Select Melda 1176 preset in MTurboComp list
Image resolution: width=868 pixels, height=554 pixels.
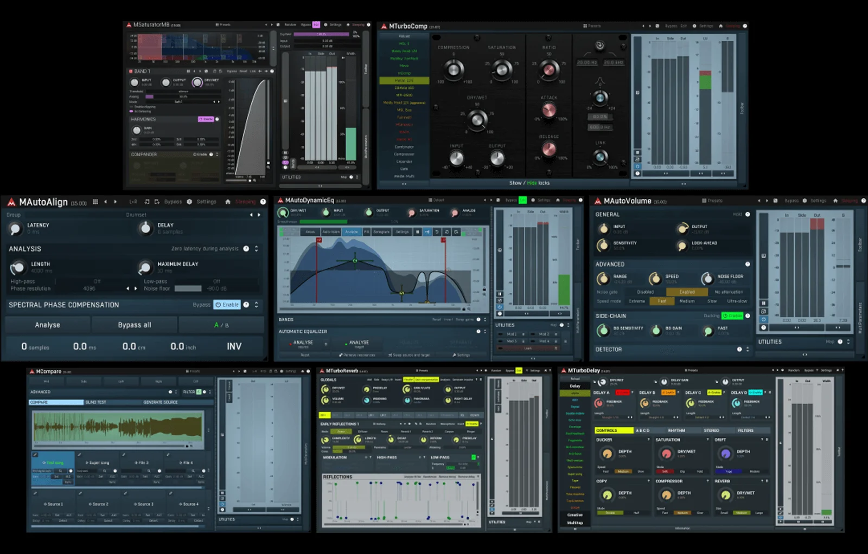(x=404, y=81)
